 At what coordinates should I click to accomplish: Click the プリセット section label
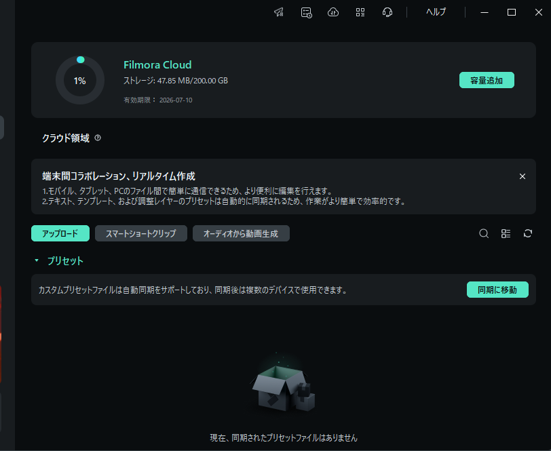click(x=65, y=260)
